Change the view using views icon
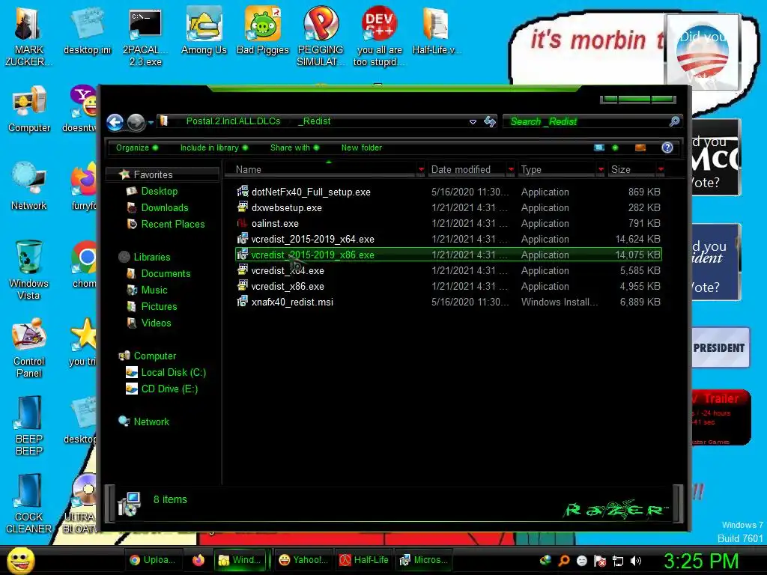This screenshot has height=575, width=767. click(x=599, y=147)
